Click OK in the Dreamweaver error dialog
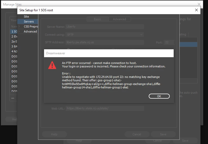The width and height of the screenshot is (208, 144). click(159, 96)
